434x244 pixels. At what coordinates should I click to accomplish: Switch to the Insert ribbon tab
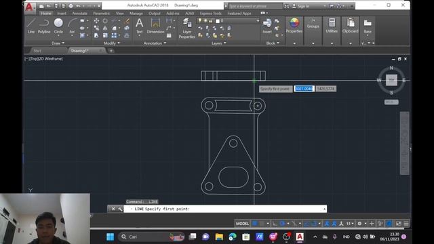(62, 14)
